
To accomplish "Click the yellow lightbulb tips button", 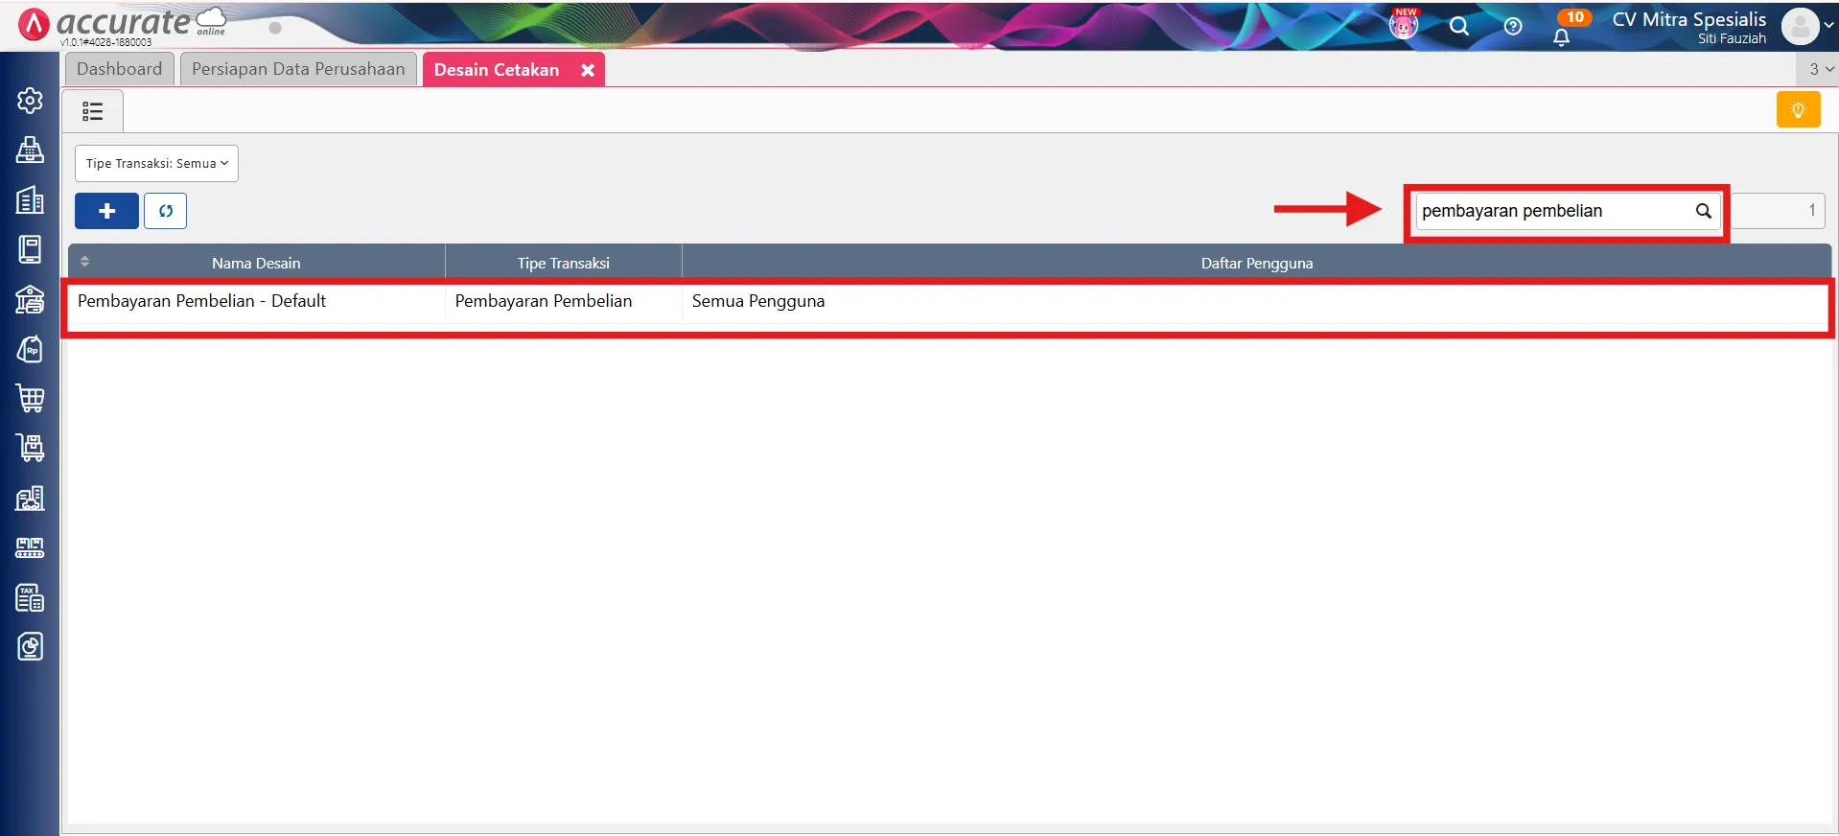I will tap(1798, 110).
